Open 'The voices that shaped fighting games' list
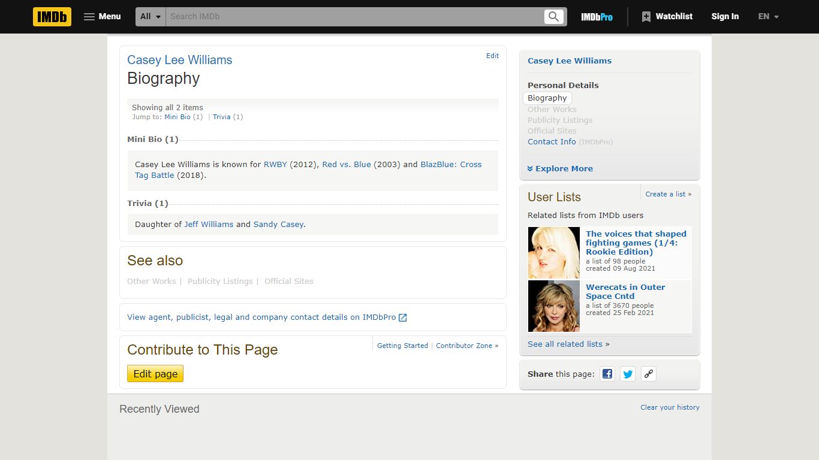The image size is (819, 460). (x=636, y=243)
